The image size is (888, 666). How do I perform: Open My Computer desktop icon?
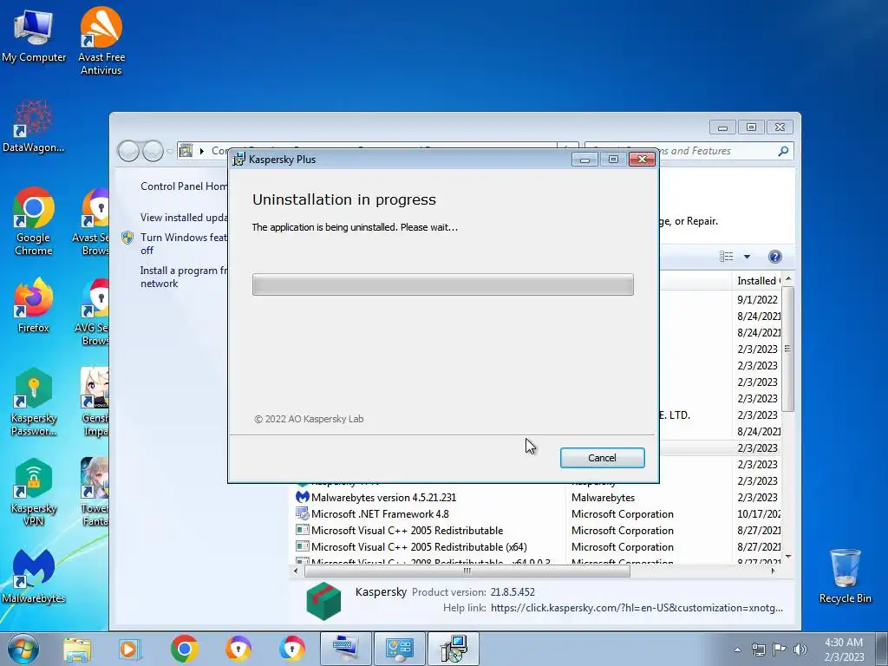[x=34, y=36]
